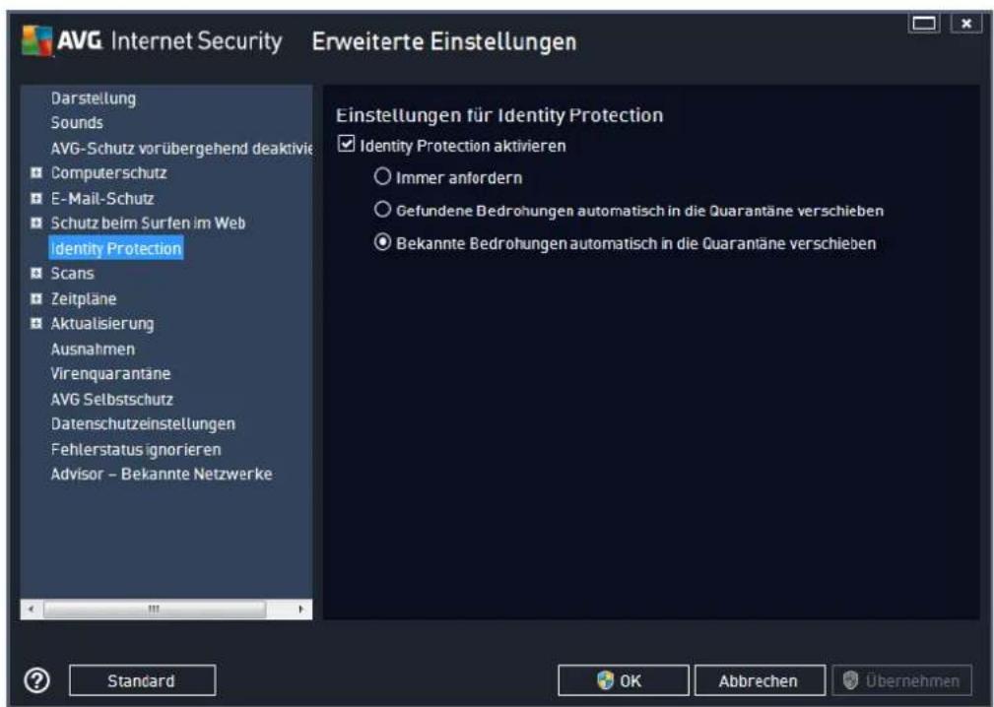
Task: Click the Abbrechen button
Action: coord(760,680)
